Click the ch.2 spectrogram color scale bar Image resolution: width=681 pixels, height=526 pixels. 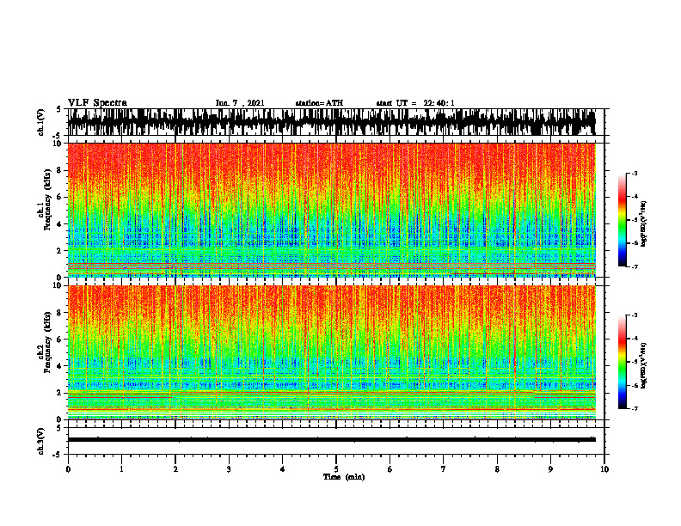622,362
